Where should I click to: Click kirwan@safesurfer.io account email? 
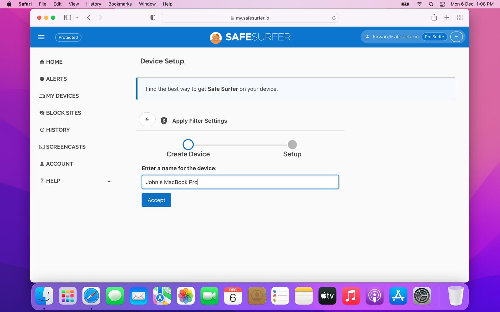click(396, 37)
